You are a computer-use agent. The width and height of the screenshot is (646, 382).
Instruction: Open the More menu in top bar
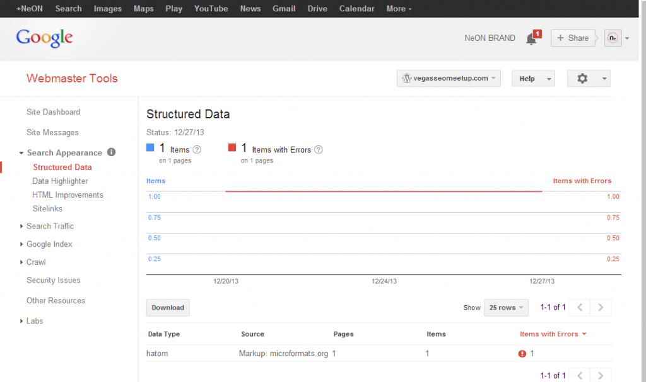pyautogui.click(x=399, y=9)
